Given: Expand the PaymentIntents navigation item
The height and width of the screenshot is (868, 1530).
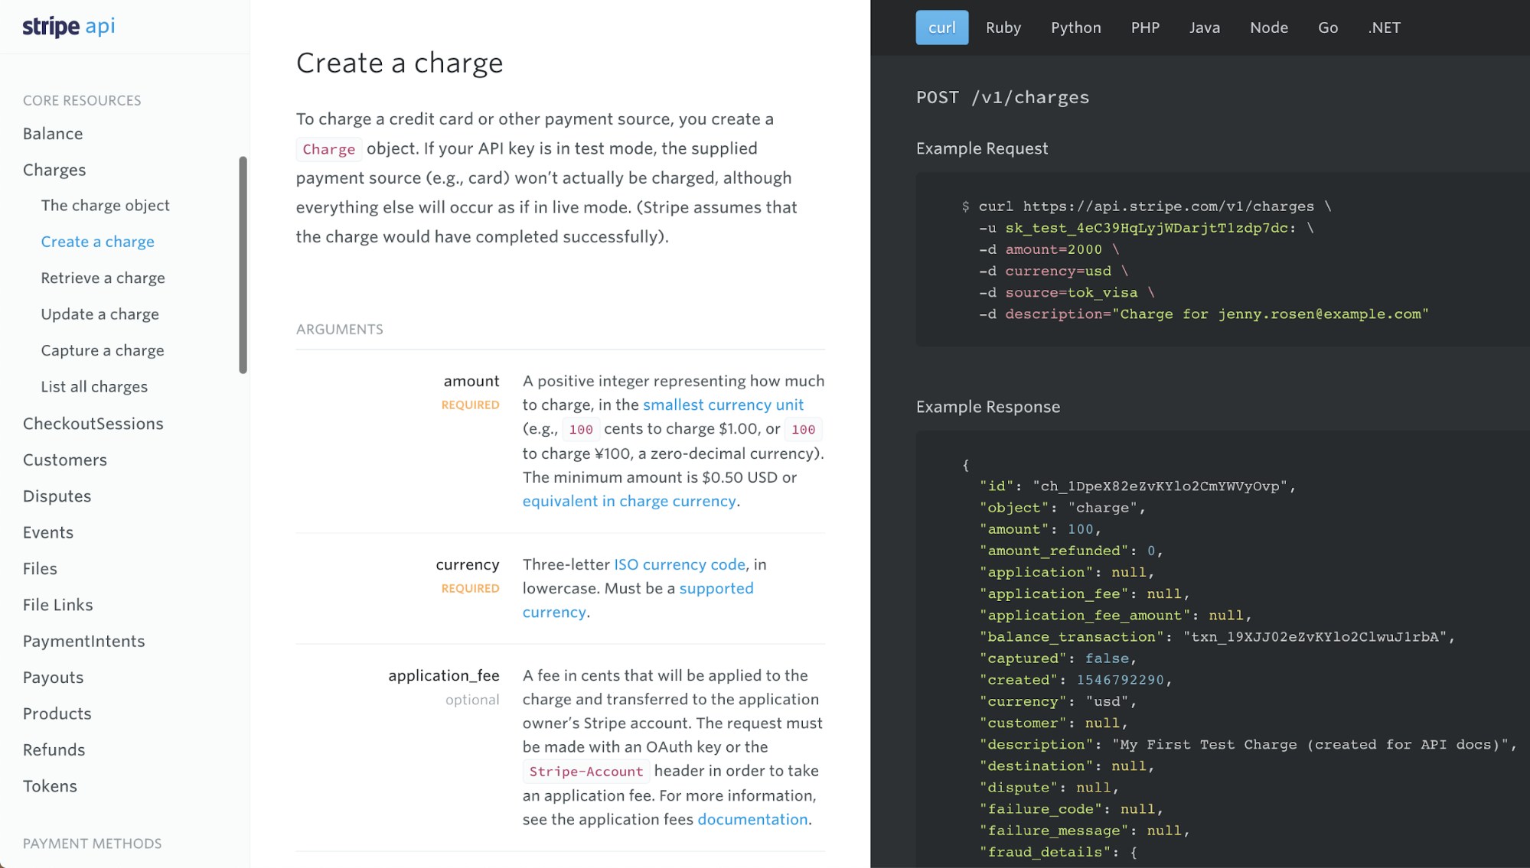Looking at the screenshot, I should click(83, 640).
